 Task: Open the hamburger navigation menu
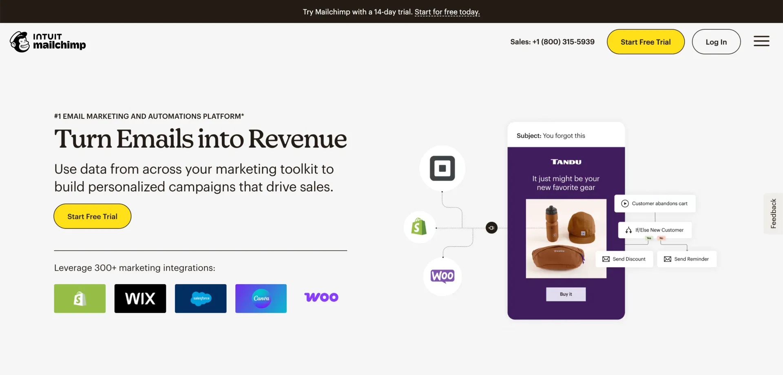[x=761, y=41]
